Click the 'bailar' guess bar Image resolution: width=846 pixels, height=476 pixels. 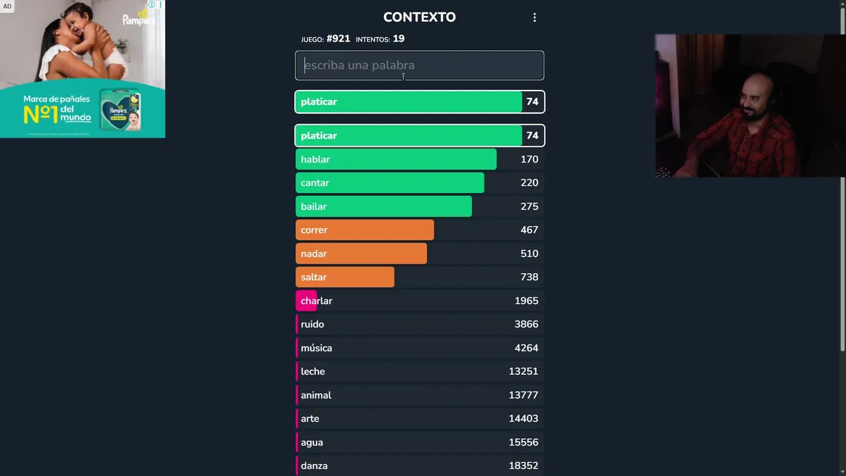(x=384, y=207)
